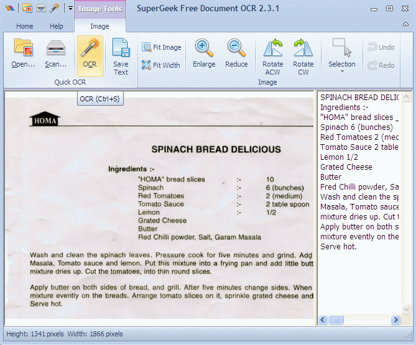This screenshot has width=416, height=345.
Task: Select the Image ribbon tab
Action: point(99,26)
